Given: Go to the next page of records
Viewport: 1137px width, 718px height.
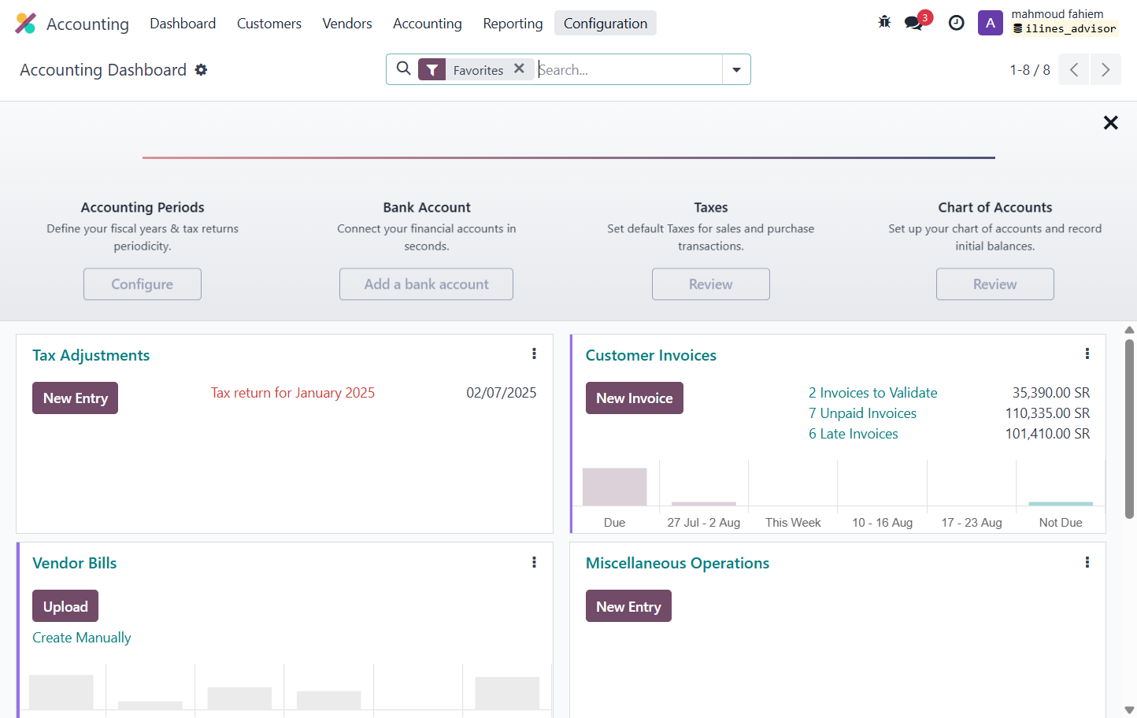Looking at the screenshot, I should [1106, 69].
